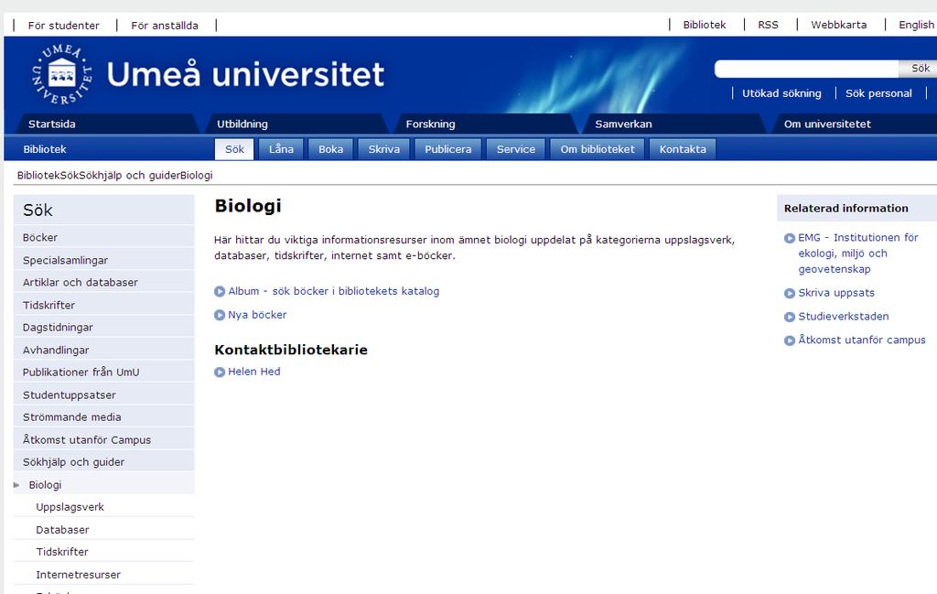937x594 pixels.
Task: Click the Umeå universitet logo seal
Action: click(62, 75)
